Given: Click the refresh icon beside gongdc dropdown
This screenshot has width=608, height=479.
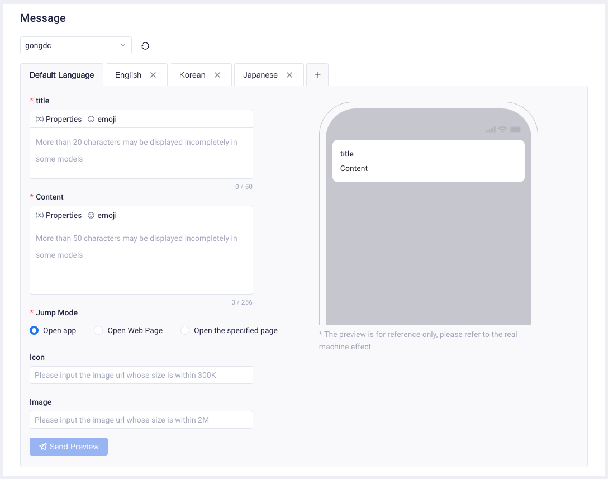Looking at the screenshot, I should pos(145,46).
